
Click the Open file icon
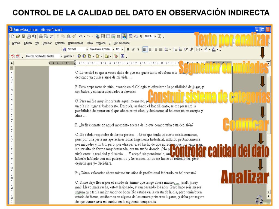18,36
